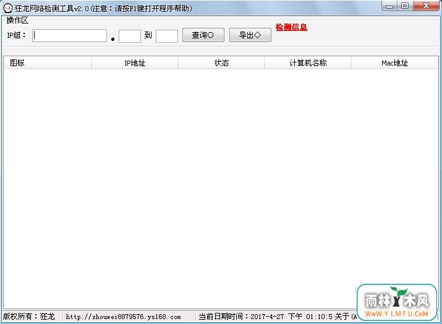
Task: Sort by the 计算机名称 column header
Action: (308, 62)
